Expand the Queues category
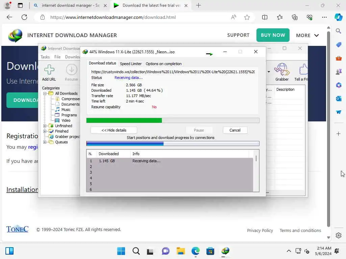This screenshot has width=346, height=259. click(x=45, y=142)
